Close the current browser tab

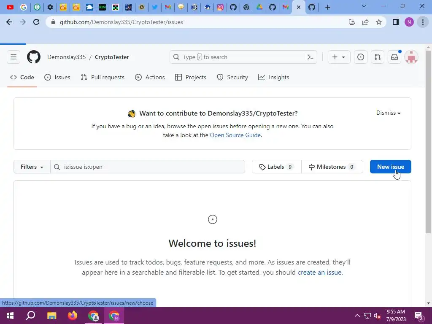tap(299, 7)
